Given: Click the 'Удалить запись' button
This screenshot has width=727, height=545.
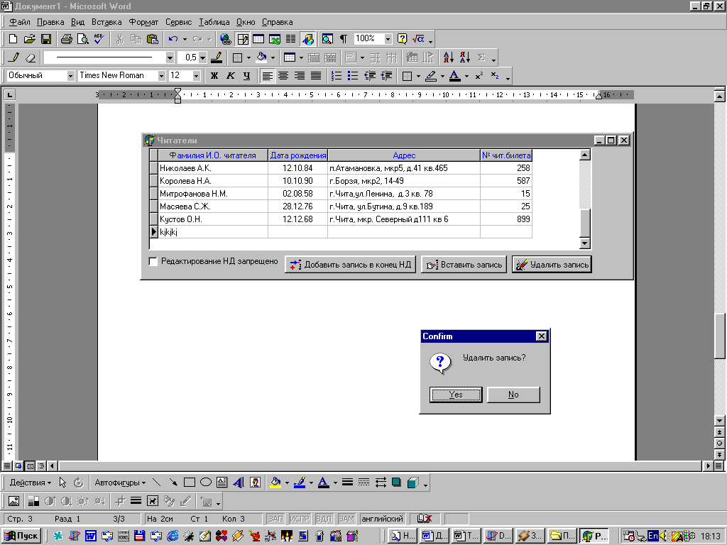Looking at the screenshot, I should coord(552,265).
